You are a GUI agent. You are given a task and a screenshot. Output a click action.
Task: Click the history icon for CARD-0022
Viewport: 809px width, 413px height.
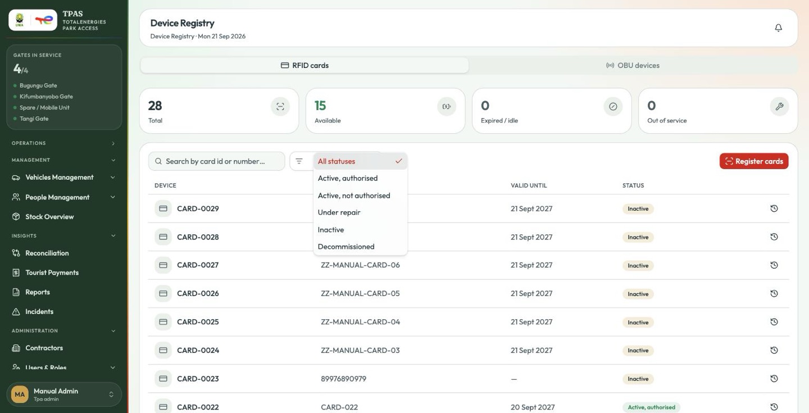pos(774,407)
